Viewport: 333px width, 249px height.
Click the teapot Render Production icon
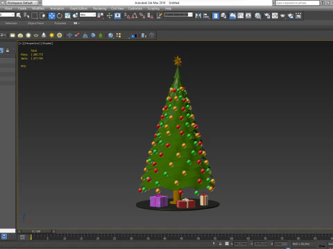(x=282, y=15)
